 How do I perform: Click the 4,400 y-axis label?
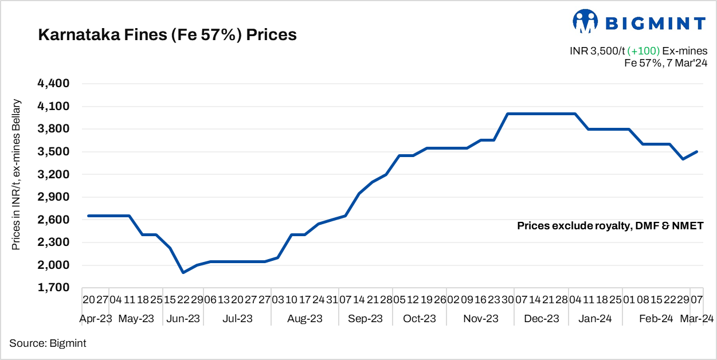(53, 84)
